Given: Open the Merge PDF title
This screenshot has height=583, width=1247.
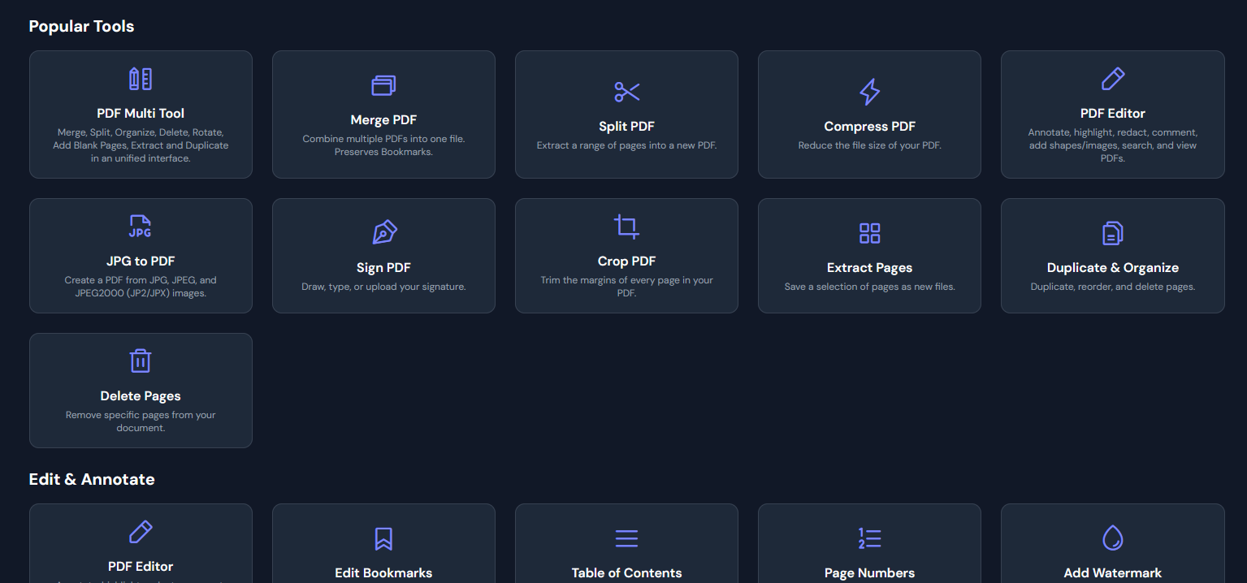Looking at the screenshot, I should pyautogui.click(x=383, y=120).
